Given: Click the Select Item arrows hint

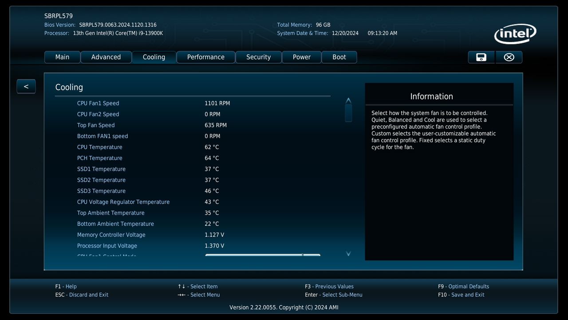Looking at the screenshot, I should pyautogui.click(x=198, y=287).
